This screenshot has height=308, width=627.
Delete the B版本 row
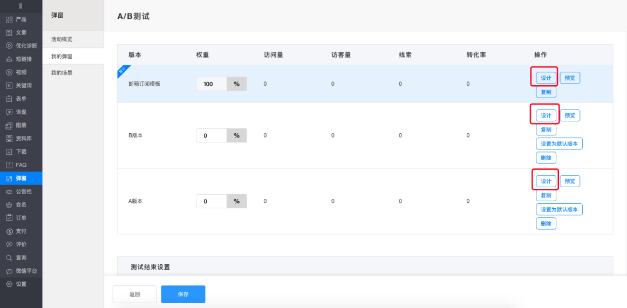coord(546,158)
